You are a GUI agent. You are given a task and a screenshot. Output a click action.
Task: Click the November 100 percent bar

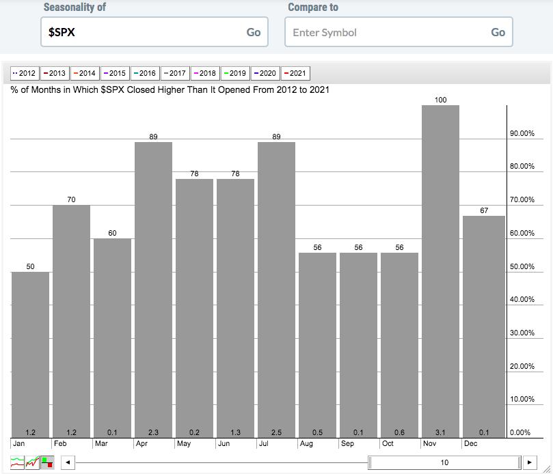coord(440,271)
